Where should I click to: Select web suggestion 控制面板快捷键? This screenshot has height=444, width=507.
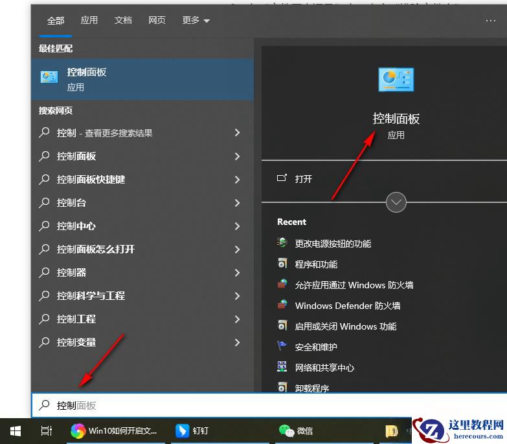pos(142,180)
